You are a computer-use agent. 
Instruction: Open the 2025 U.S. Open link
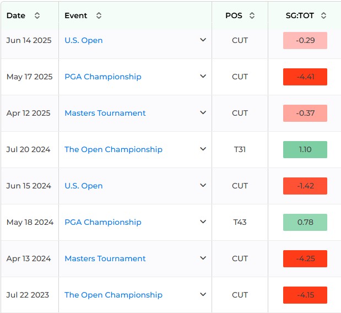point(84,40)
